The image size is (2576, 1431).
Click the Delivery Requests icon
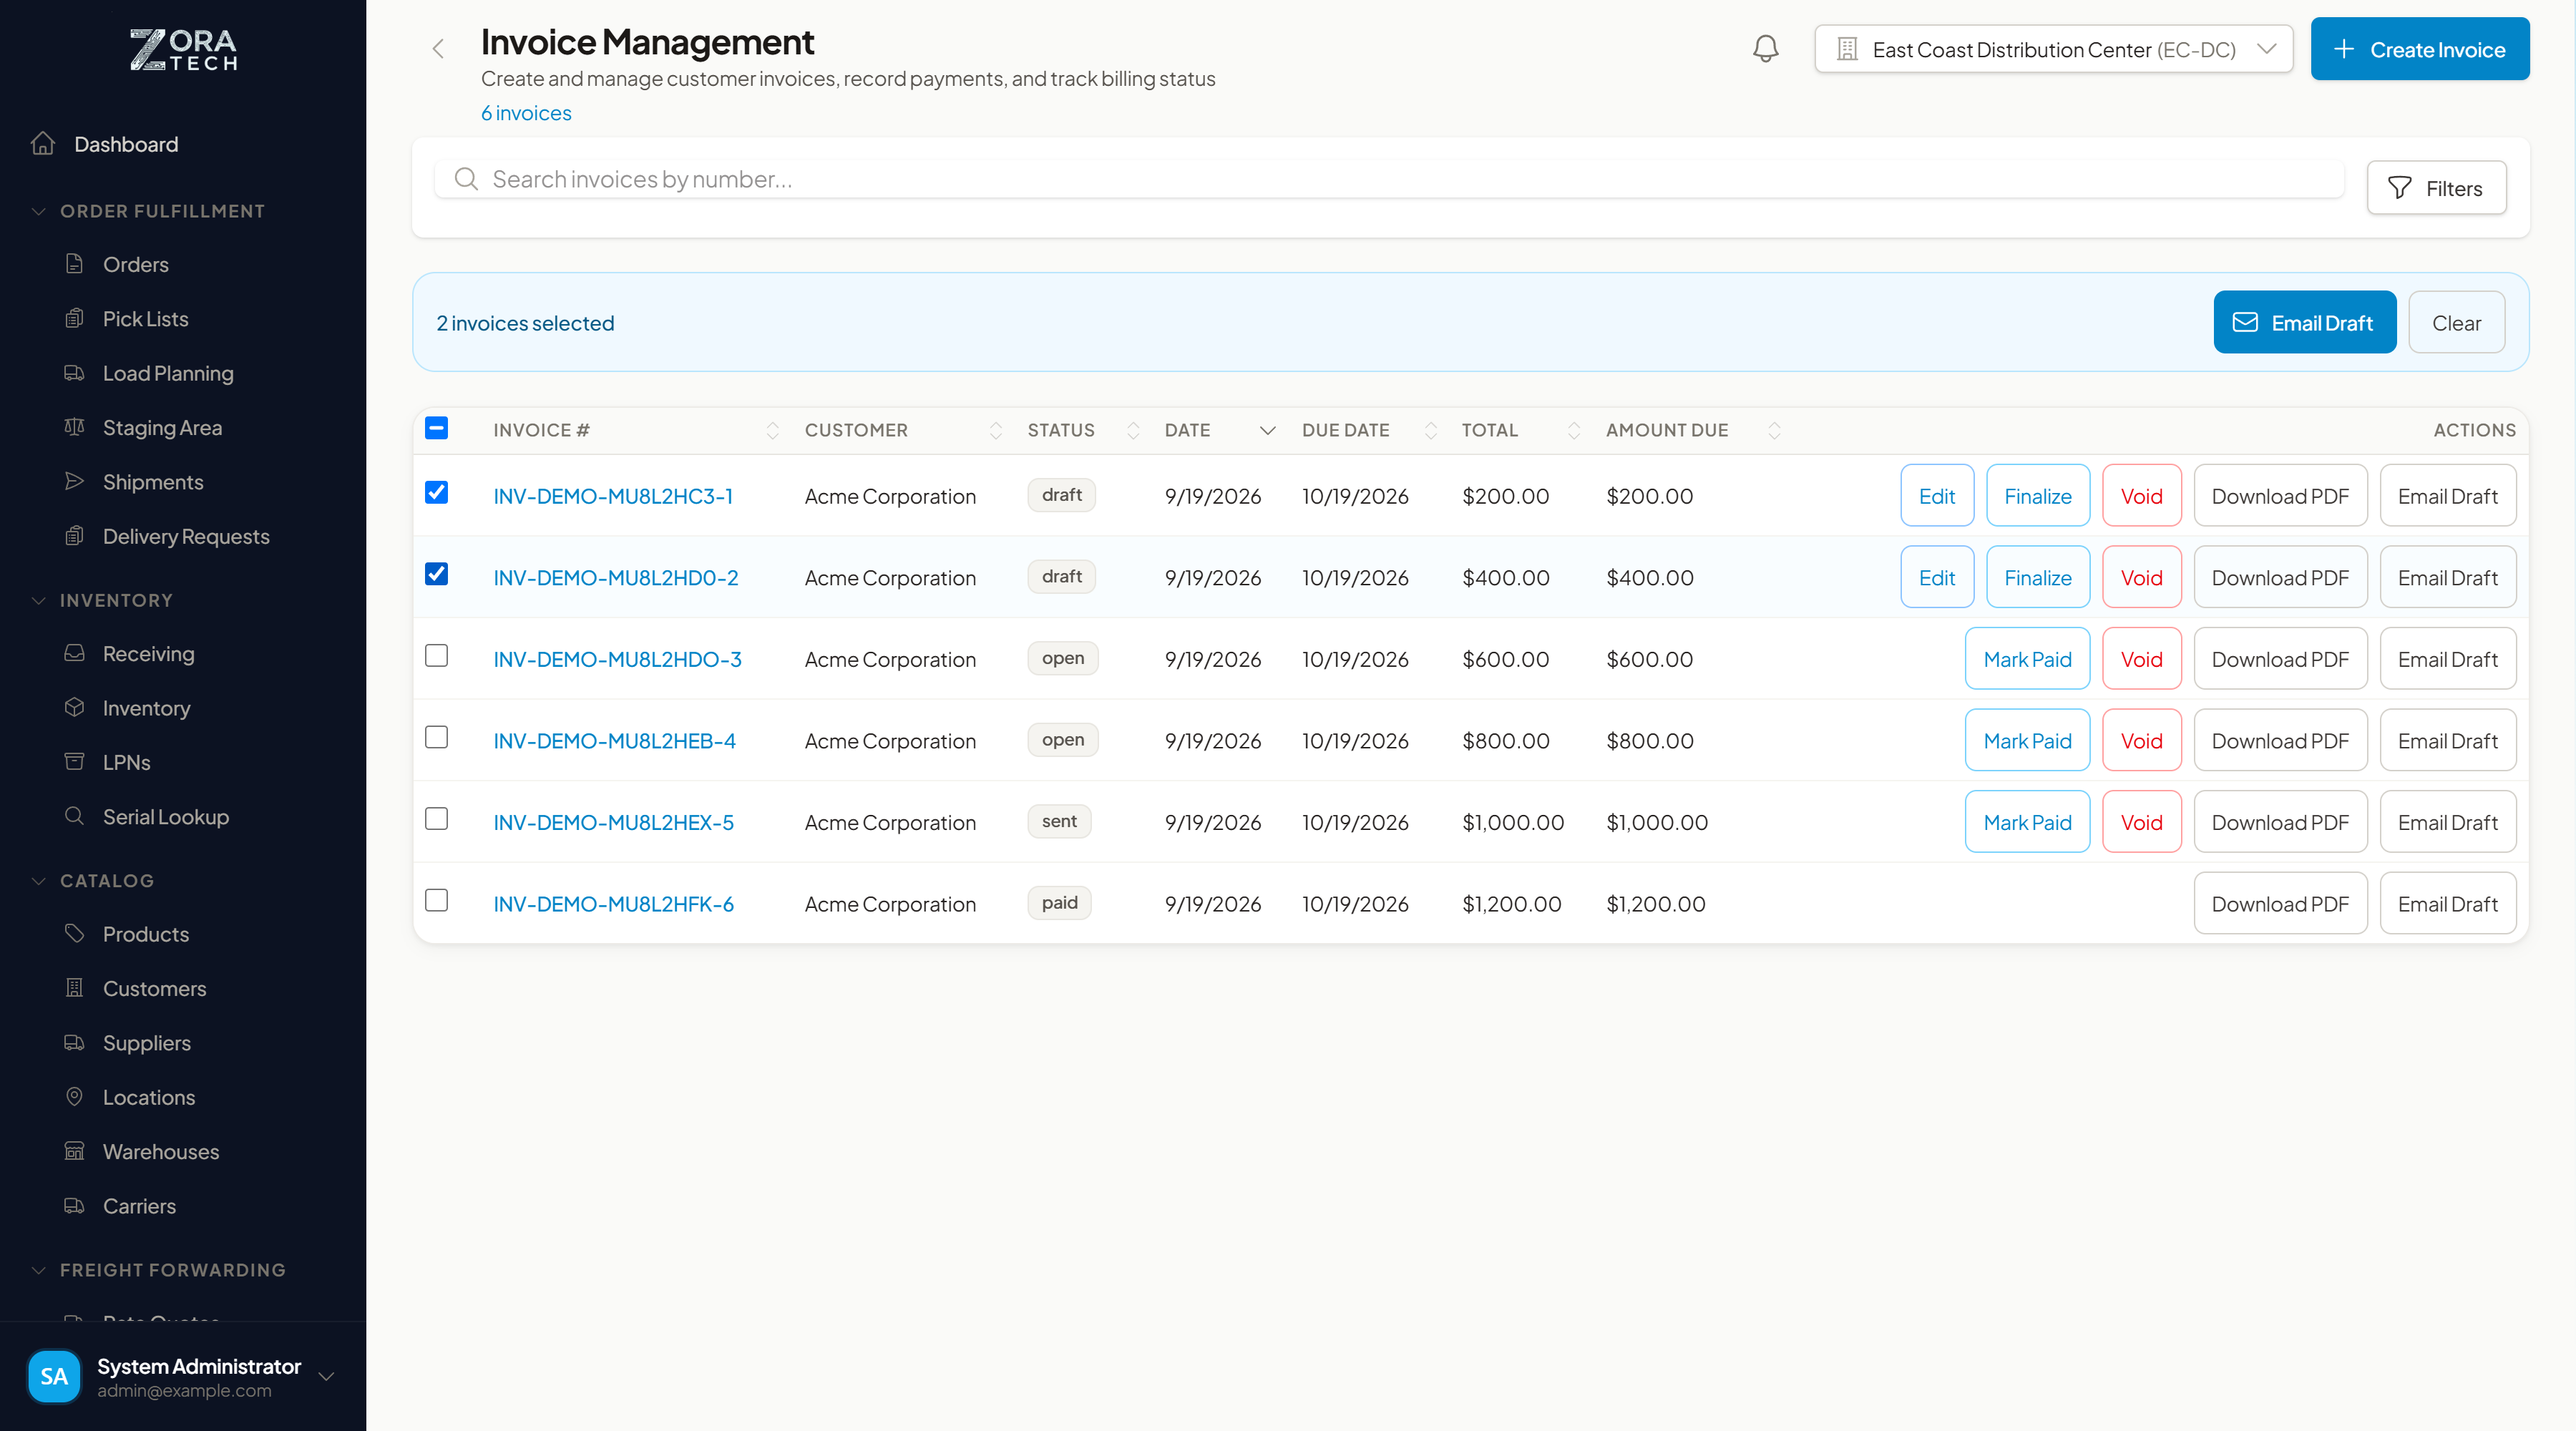tap(74, 536)
